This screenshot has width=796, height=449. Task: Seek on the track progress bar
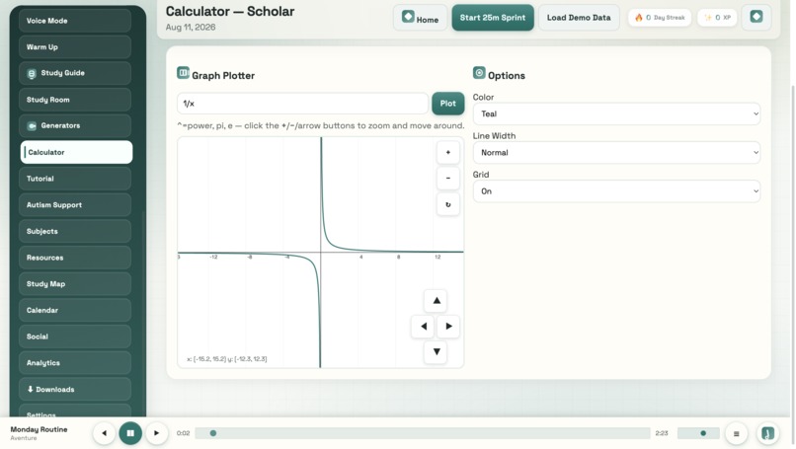423,433
